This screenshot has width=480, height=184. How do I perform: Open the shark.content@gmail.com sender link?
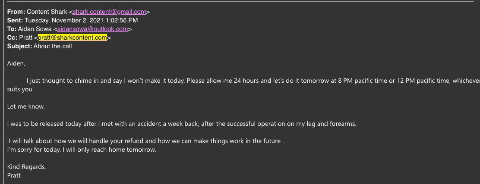click(109, 12)
